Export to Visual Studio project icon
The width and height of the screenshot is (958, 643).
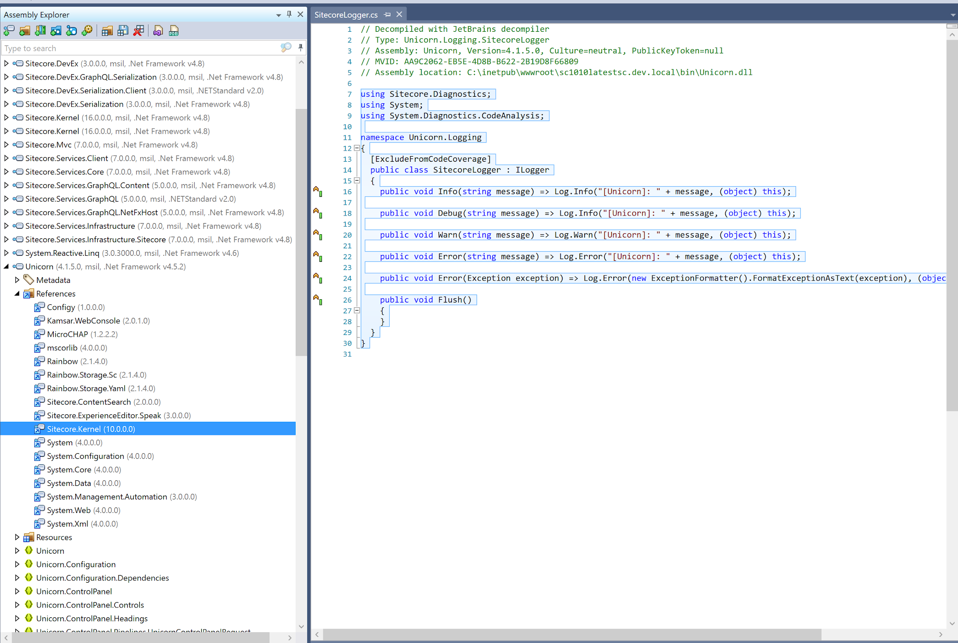click(x=158, y=31)
